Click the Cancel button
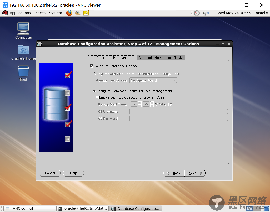The width and height of the screenshot is (270, 212). (50, 173)
